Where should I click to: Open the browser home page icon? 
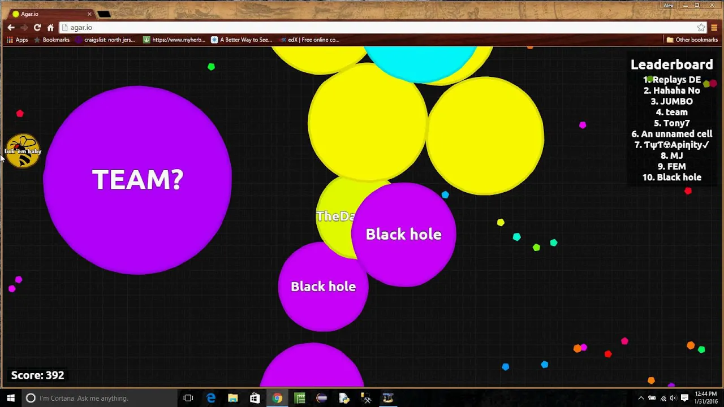[x=50, y=27]
